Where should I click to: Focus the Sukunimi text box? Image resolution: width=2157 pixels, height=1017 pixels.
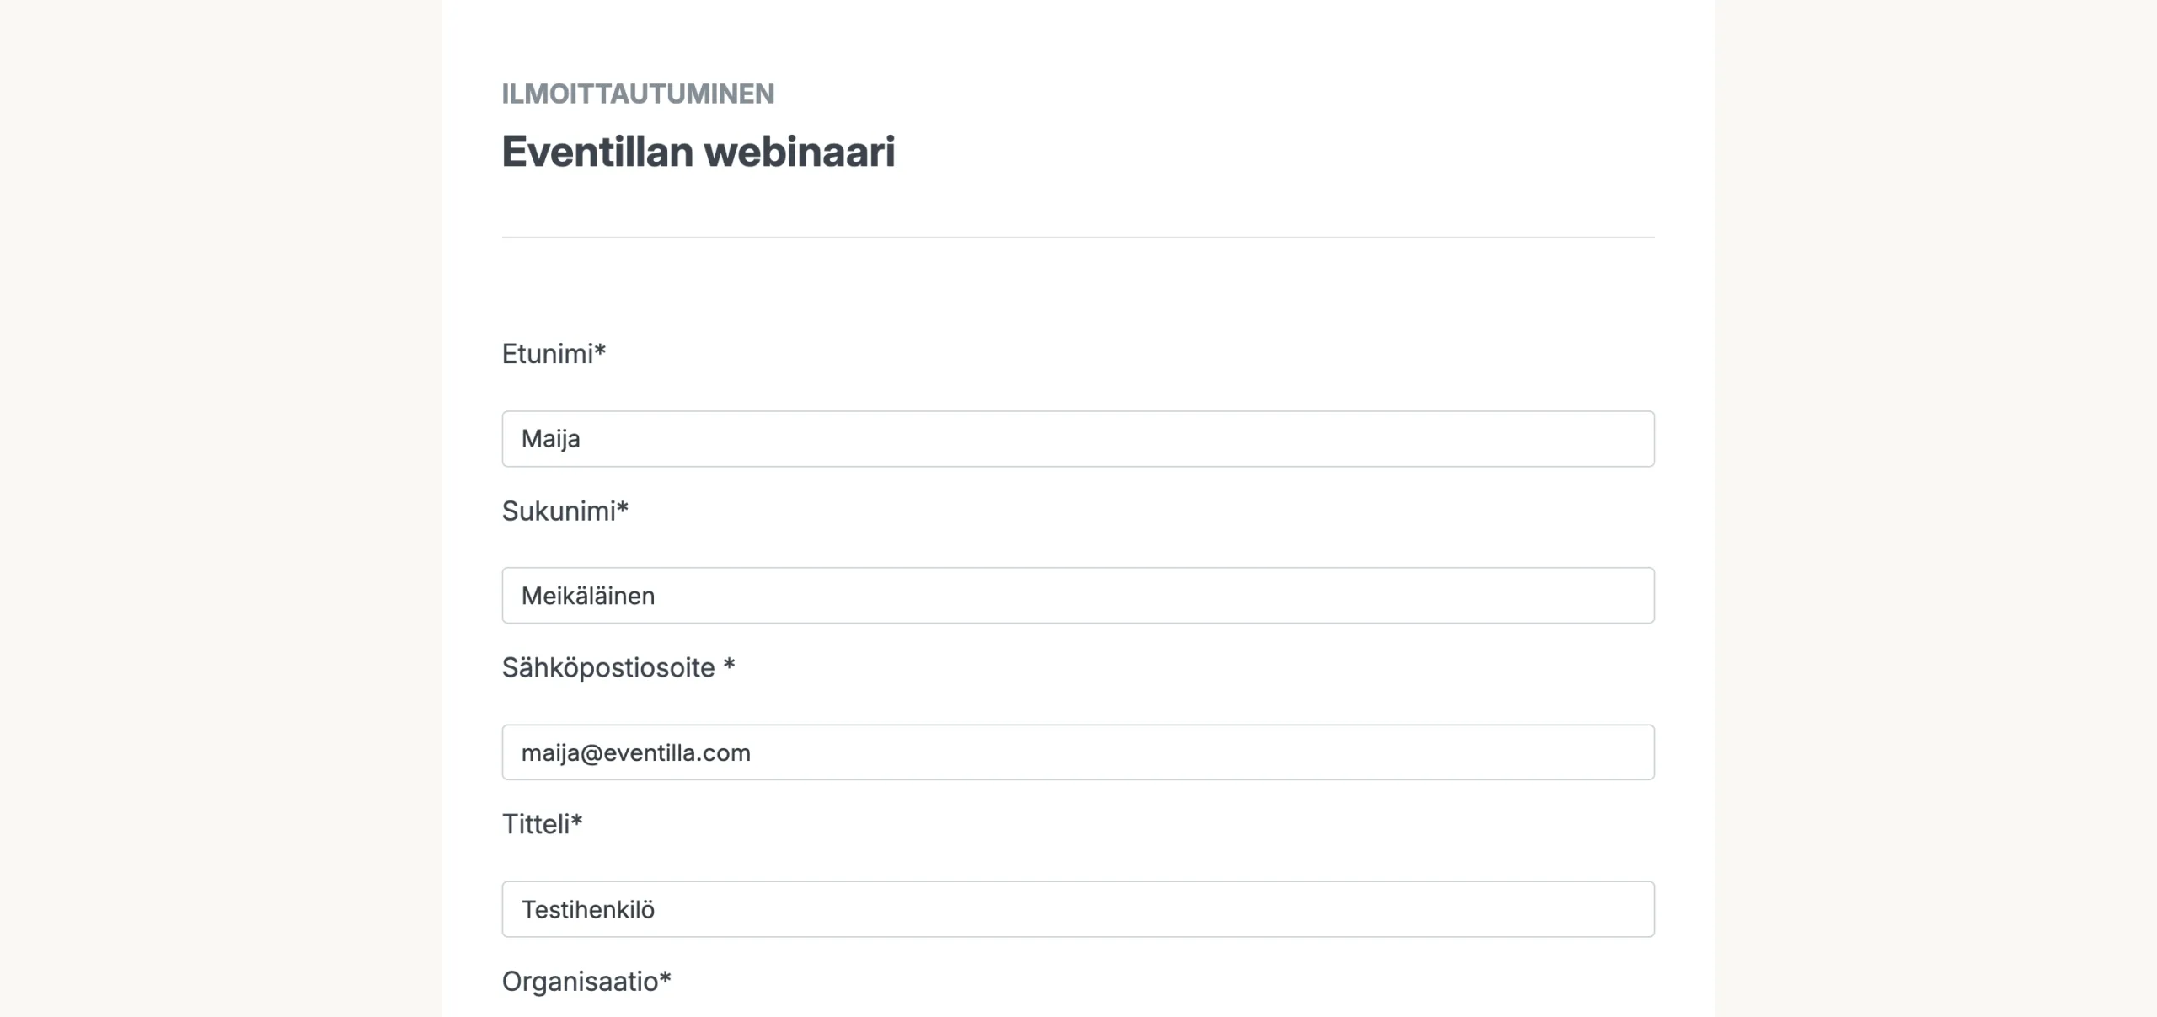(1078, 596)
